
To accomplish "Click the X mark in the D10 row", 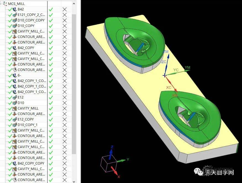I will point(65,103).
